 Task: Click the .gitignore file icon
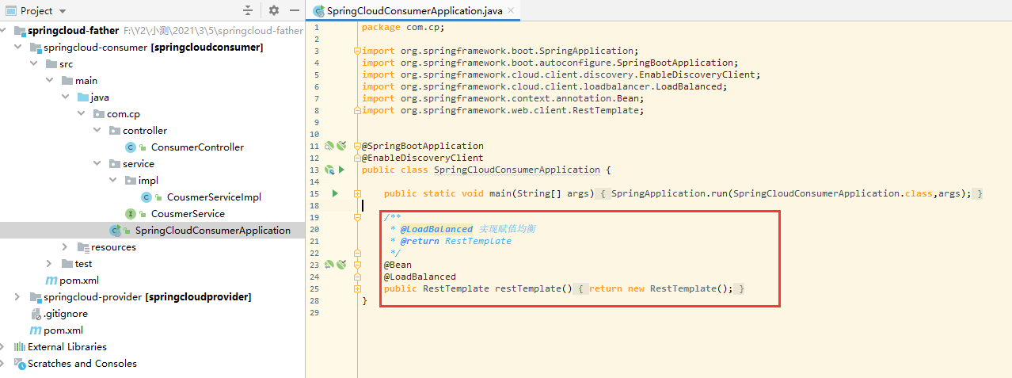pyautogui.click(x=35, y=314)
